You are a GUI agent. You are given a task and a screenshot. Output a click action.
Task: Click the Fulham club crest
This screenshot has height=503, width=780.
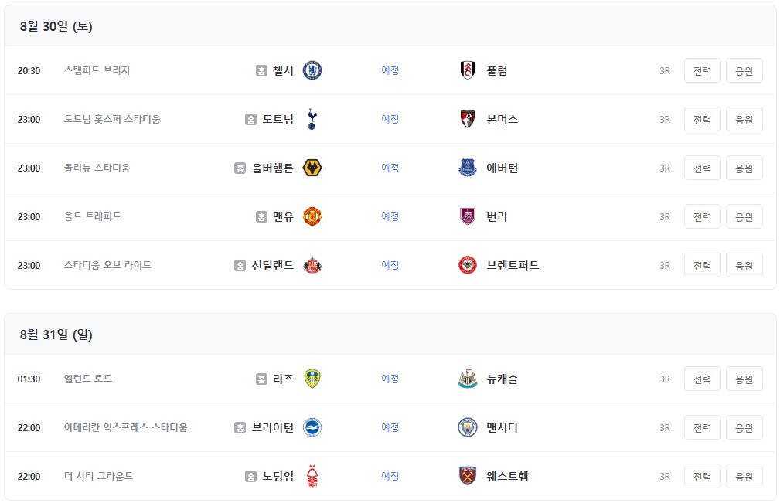coord(468,70)
